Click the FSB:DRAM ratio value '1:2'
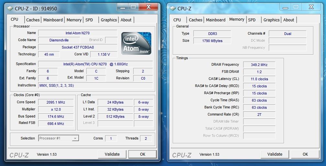This screenshot has width=326, height=166. point(259,72)
